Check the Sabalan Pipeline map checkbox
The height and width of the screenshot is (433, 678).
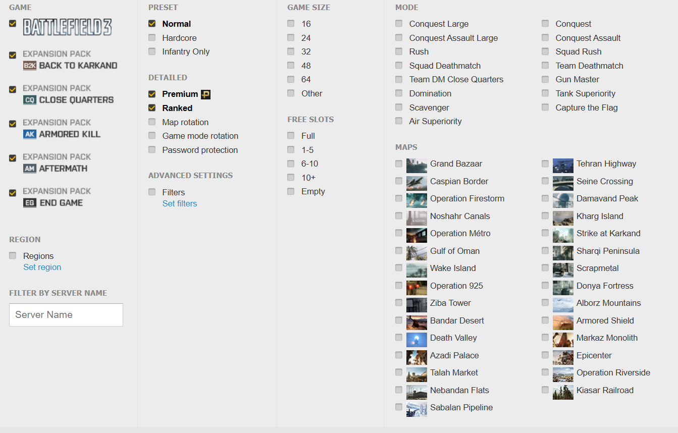coord(399,407)
